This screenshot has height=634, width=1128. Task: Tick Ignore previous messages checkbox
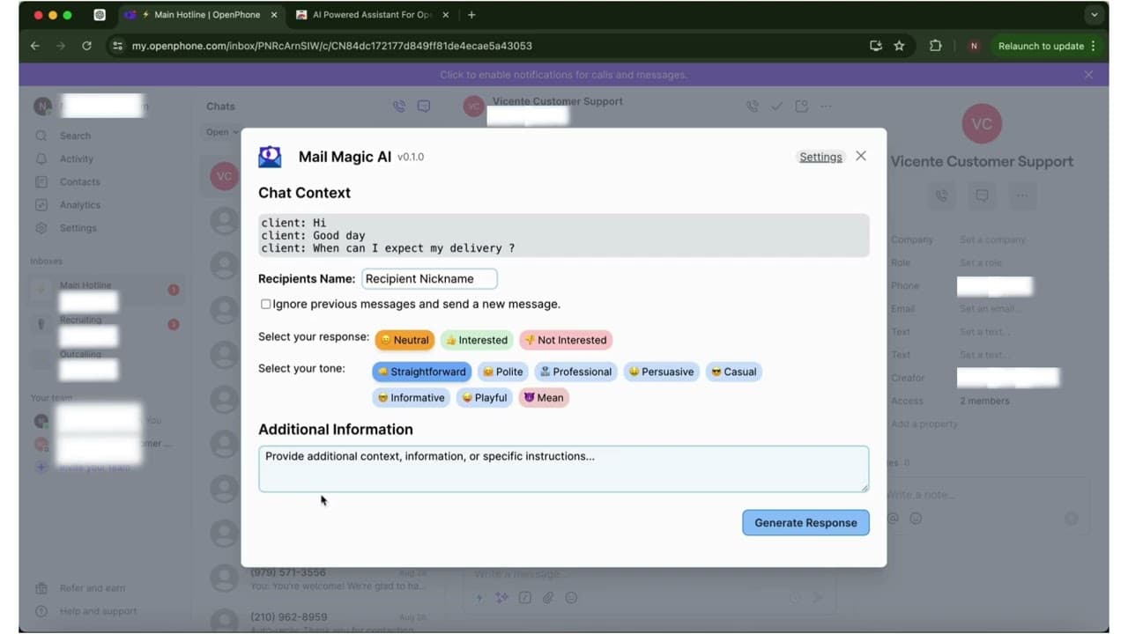(x=265, y=304)
